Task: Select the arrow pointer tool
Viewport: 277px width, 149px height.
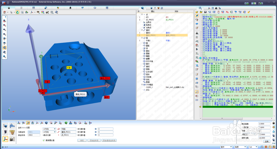Action: click(x=11, y=12)
